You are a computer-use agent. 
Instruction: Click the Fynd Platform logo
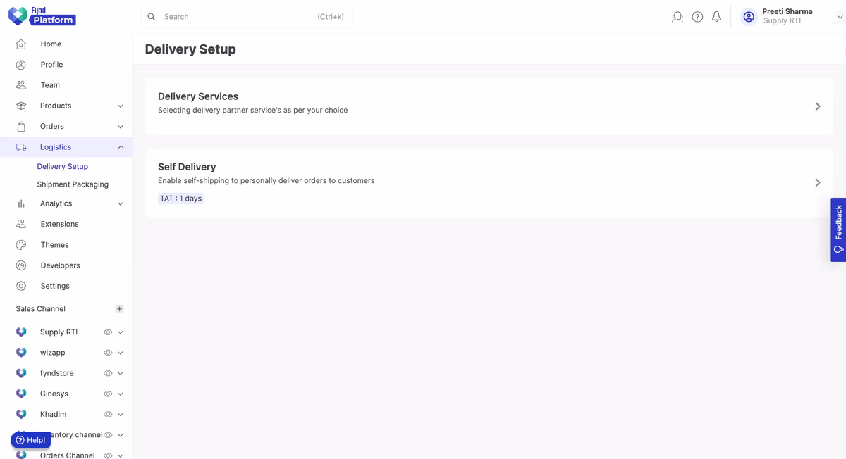[42, 16]
